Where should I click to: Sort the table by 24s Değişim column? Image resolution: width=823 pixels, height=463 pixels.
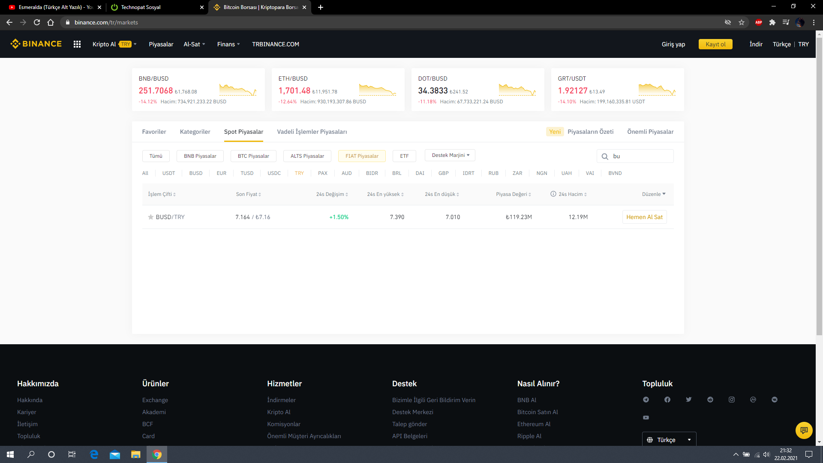click(x=332, y=194)
